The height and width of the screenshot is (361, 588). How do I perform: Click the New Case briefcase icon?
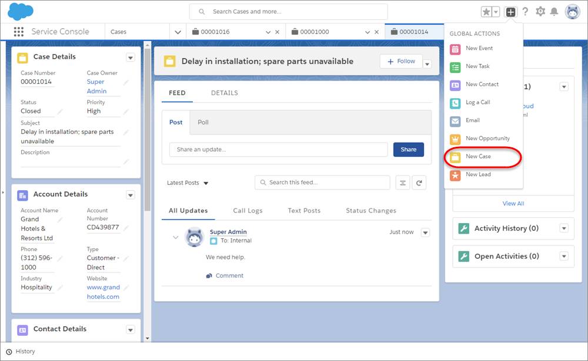pos(455,157)
